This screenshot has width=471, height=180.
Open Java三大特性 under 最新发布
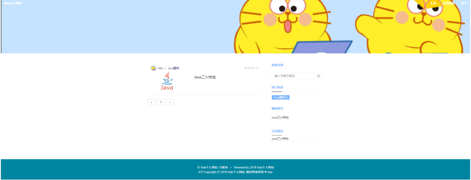[x=280, y=117]
